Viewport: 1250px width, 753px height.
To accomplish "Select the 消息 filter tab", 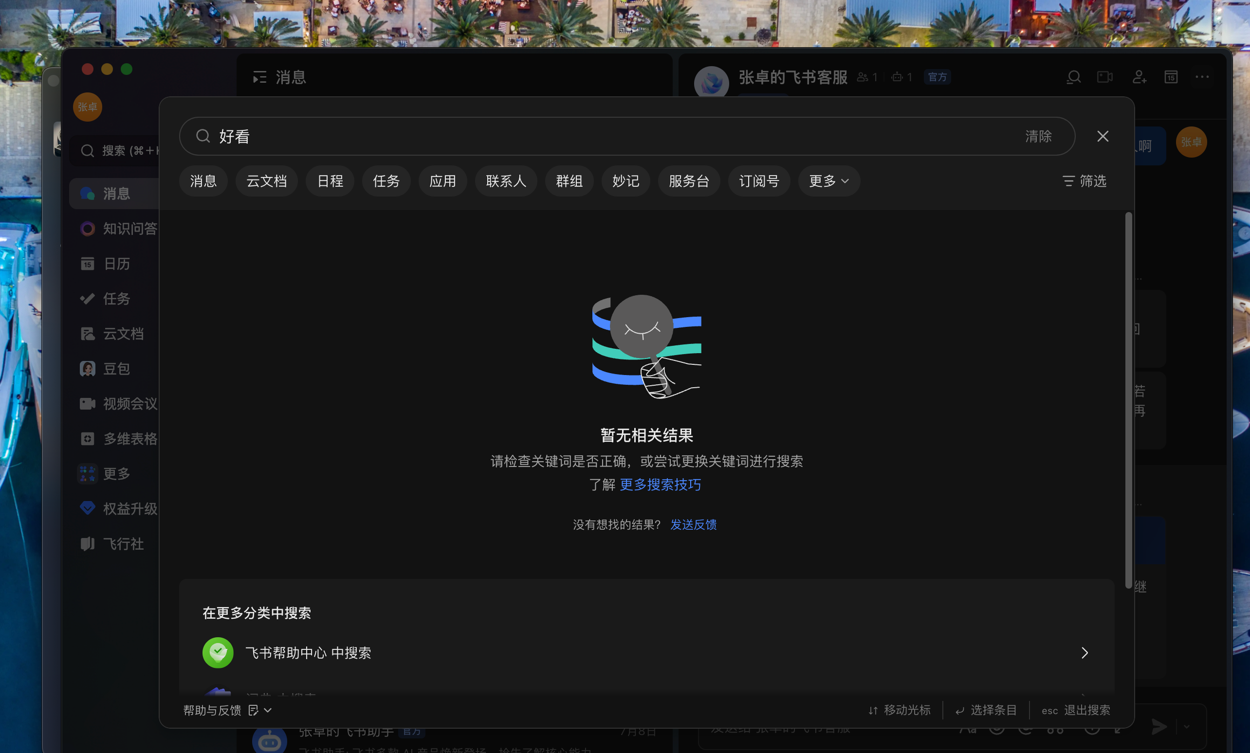I will [203, 181].
